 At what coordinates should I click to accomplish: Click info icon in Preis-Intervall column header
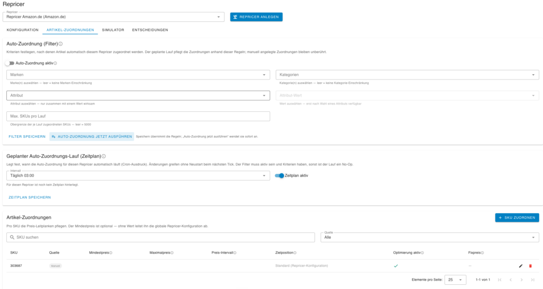click(x=235, y=253)
